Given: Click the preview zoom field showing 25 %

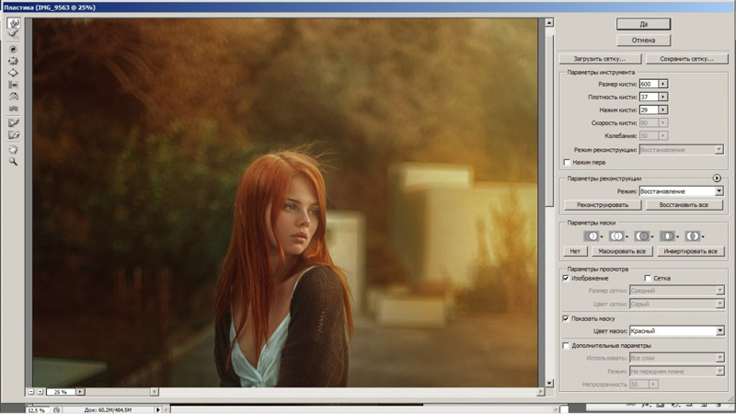Looking at the screenshot, I should 61,392.
